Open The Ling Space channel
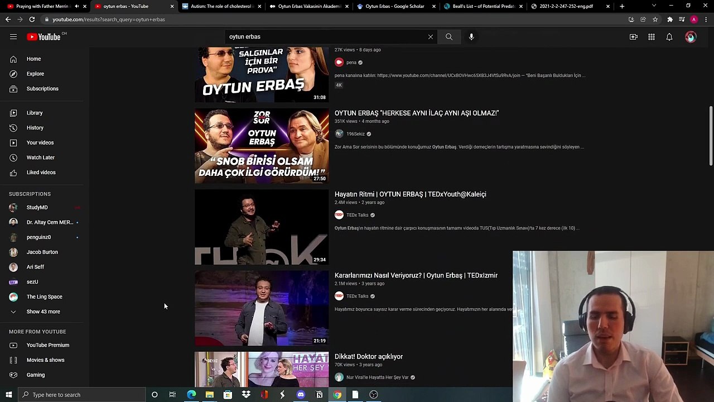 click(45, 296)
